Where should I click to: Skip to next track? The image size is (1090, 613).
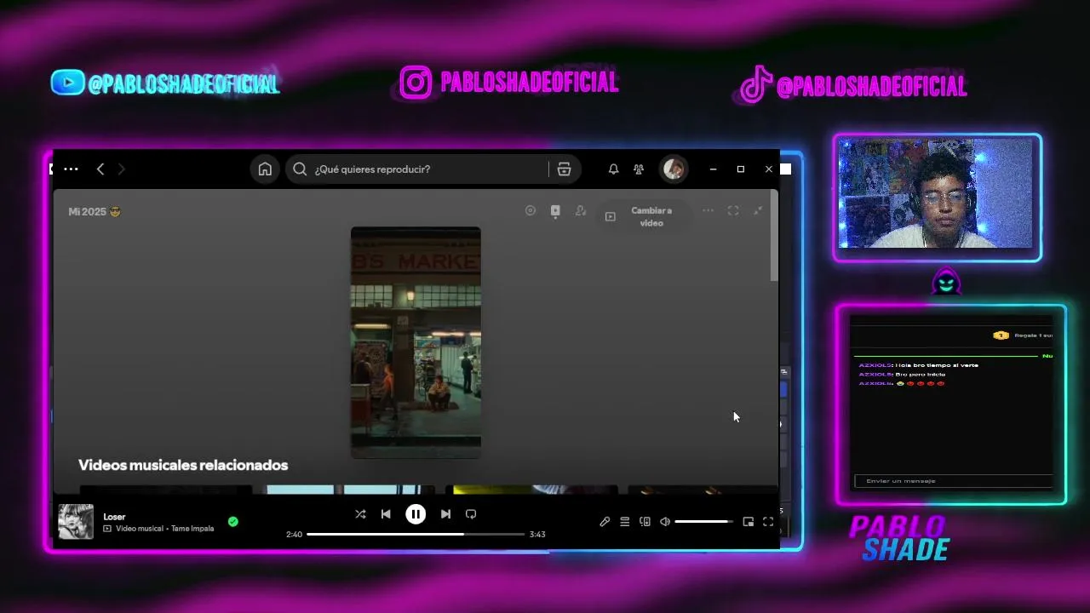tap(445, 514)
